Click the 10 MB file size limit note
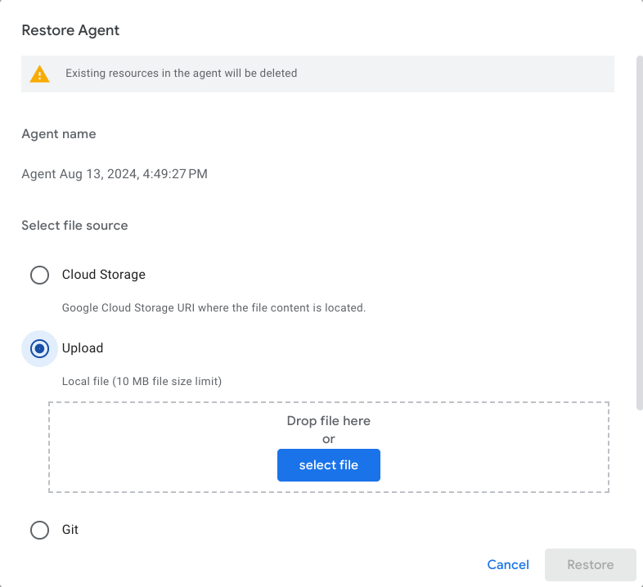The width and height of the screenshot is (643, 587). 142,381
